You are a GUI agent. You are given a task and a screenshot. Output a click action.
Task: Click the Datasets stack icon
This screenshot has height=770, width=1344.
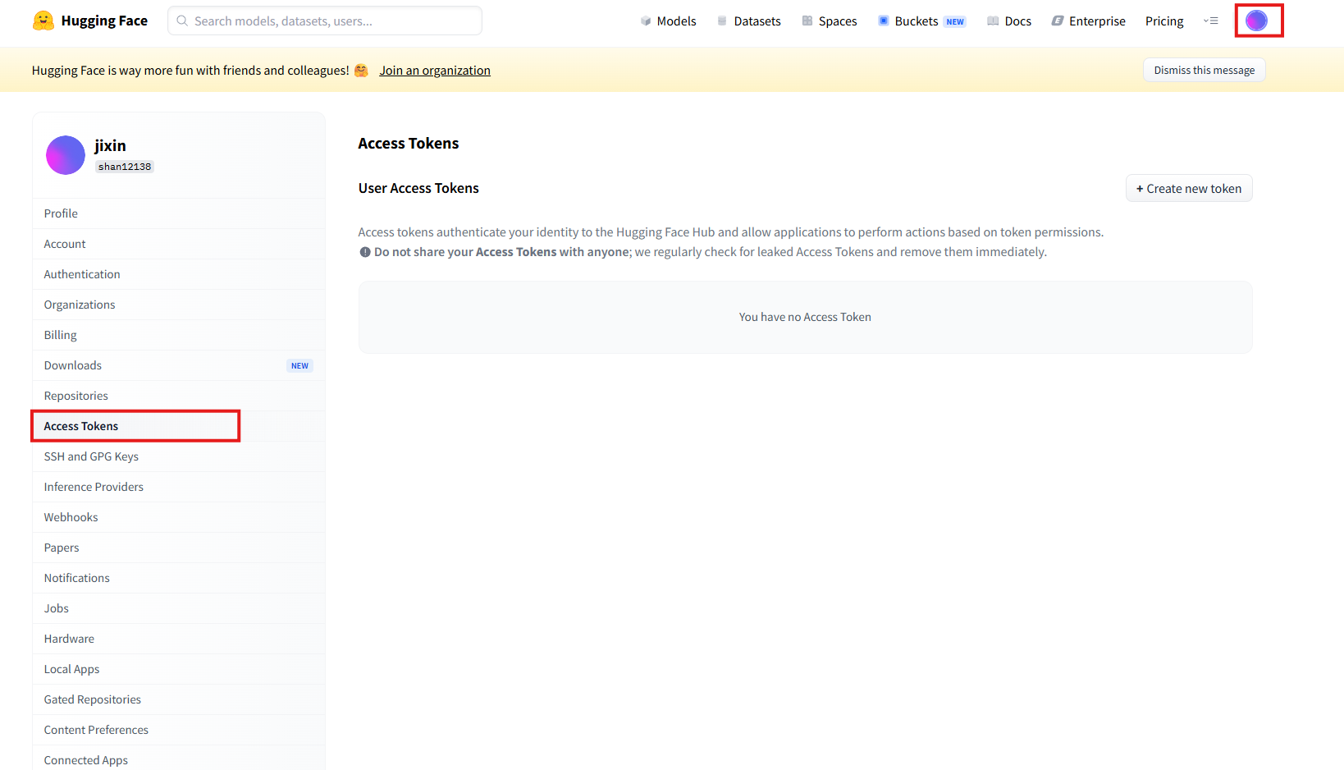coord(722,21)
